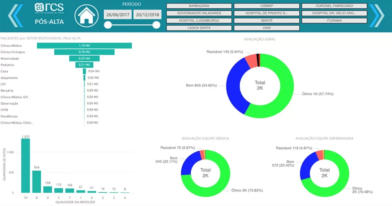Click the bar for meal rating 10
Image resolution: width=392 pixels, height=206 pixels.
(x=26, y=165)
